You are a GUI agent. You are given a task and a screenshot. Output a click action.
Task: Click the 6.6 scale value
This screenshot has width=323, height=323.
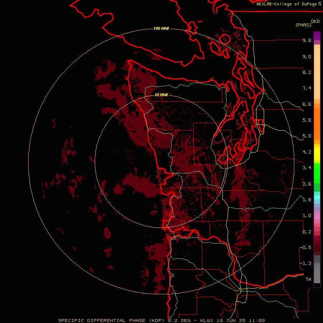click(307, 104)
